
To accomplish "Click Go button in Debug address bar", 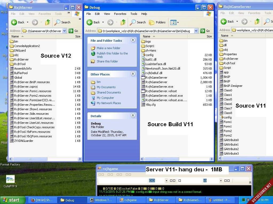I will (205, 31).
